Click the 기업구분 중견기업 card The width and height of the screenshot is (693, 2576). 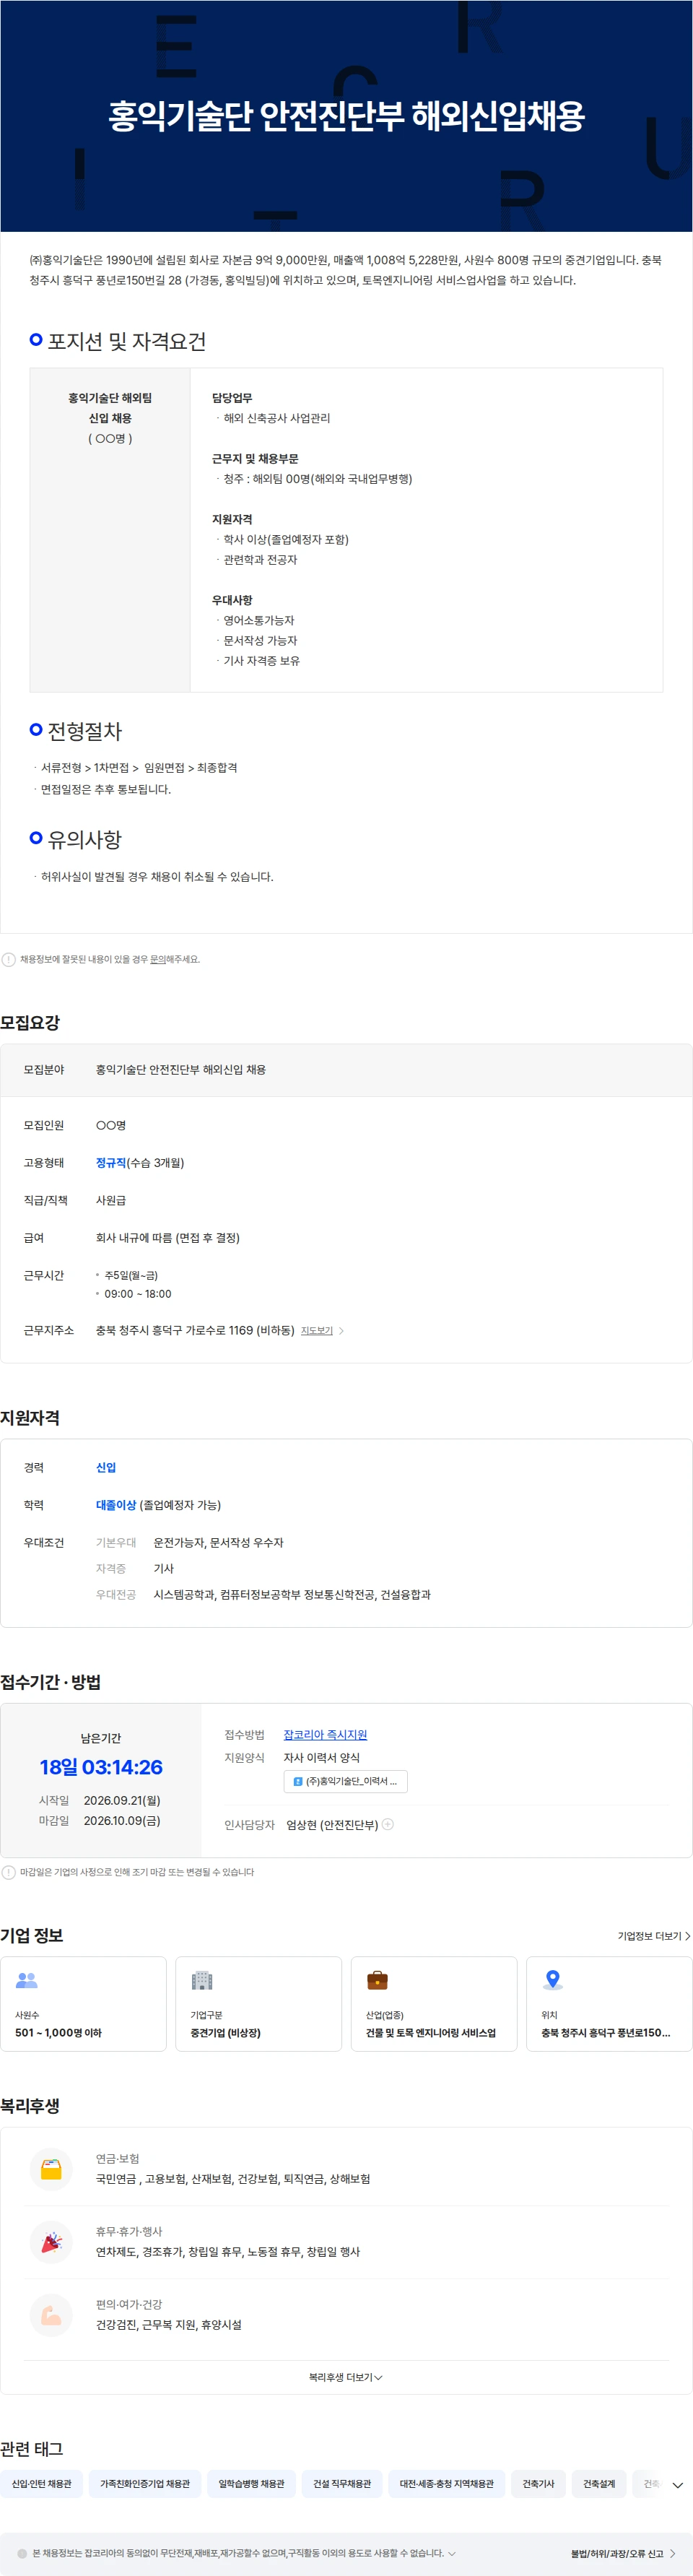[x=259, y=2004]
